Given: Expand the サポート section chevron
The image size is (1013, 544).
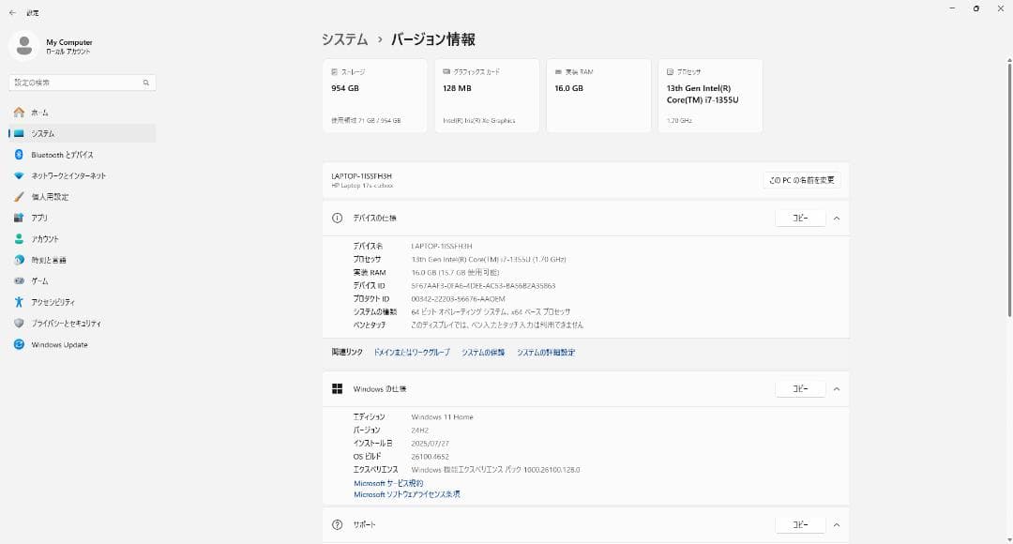Looking at the screenshot, I should 837,524.
